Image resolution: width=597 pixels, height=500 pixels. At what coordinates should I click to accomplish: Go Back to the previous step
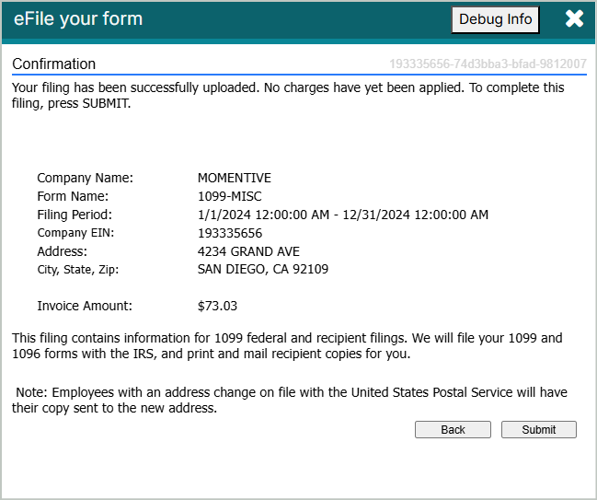453,429
